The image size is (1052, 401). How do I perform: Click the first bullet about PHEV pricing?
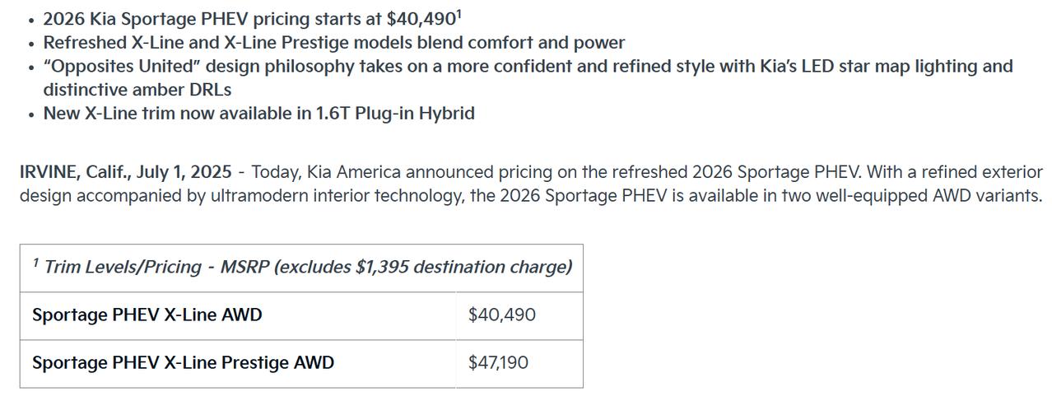[x=253, y=19]
